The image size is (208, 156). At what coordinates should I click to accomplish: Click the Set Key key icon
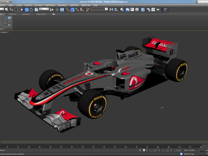[x=202, y=151]
